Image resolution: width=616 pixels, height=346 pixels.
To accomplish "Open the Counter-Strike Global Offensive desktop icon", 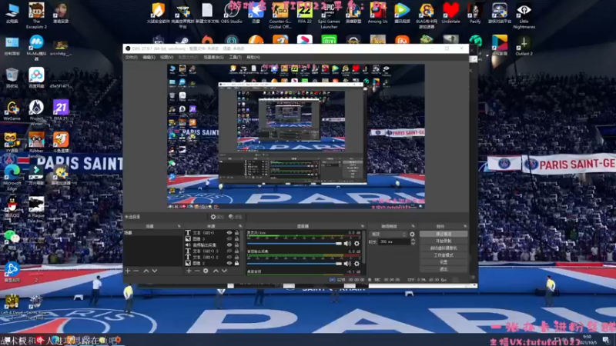I will point(280,15).
